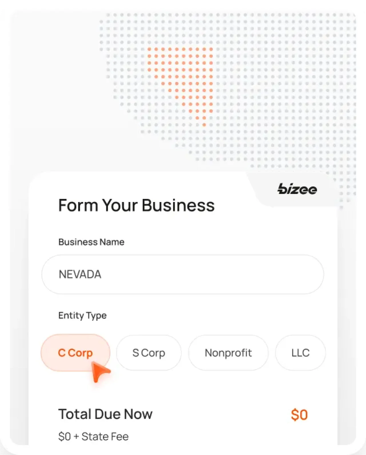Select the LLC entity pill
366x455 pixels.
point(300,353)
